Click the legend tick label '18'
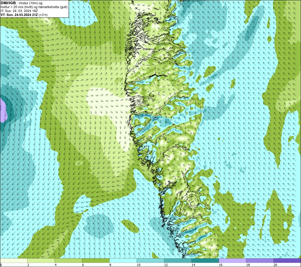301x267 pixels. point(248,265)
